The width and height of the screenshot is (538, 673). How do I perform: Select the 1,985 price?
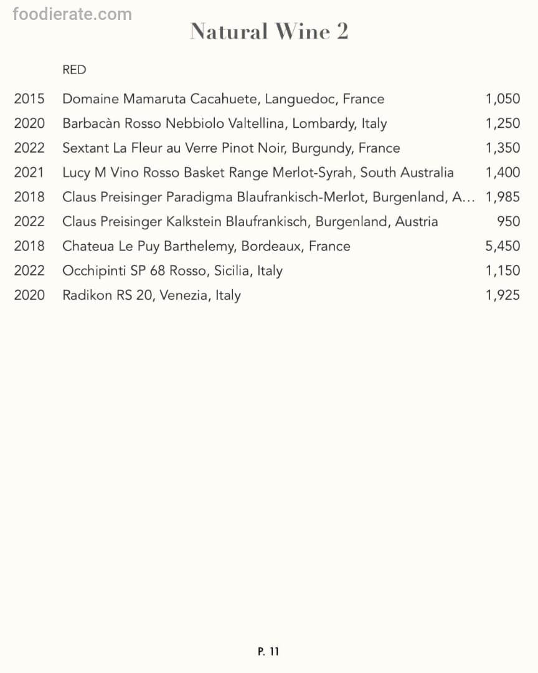(x=503, y=197)
